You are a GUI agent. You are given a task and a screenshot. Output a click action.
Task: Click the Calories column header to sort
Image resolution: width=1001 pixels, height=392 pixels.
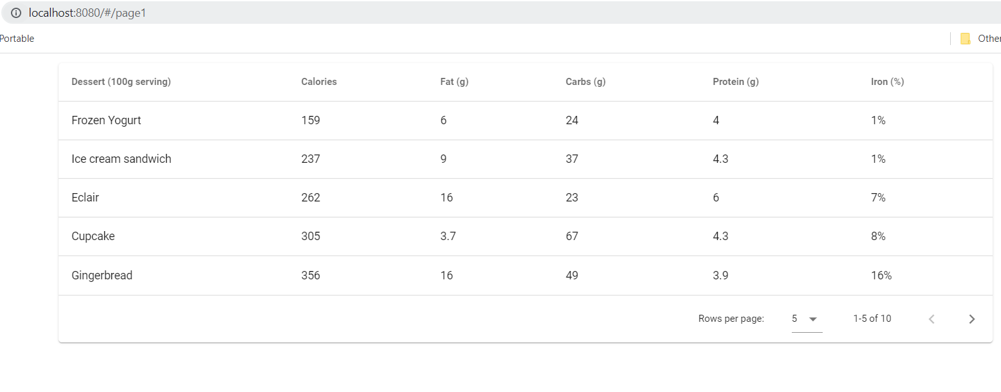(x=319, y=82)
